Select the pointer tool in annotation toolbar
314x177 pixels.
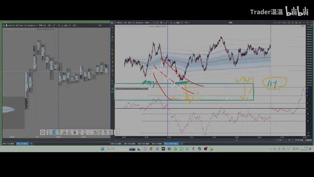[49, 132]
